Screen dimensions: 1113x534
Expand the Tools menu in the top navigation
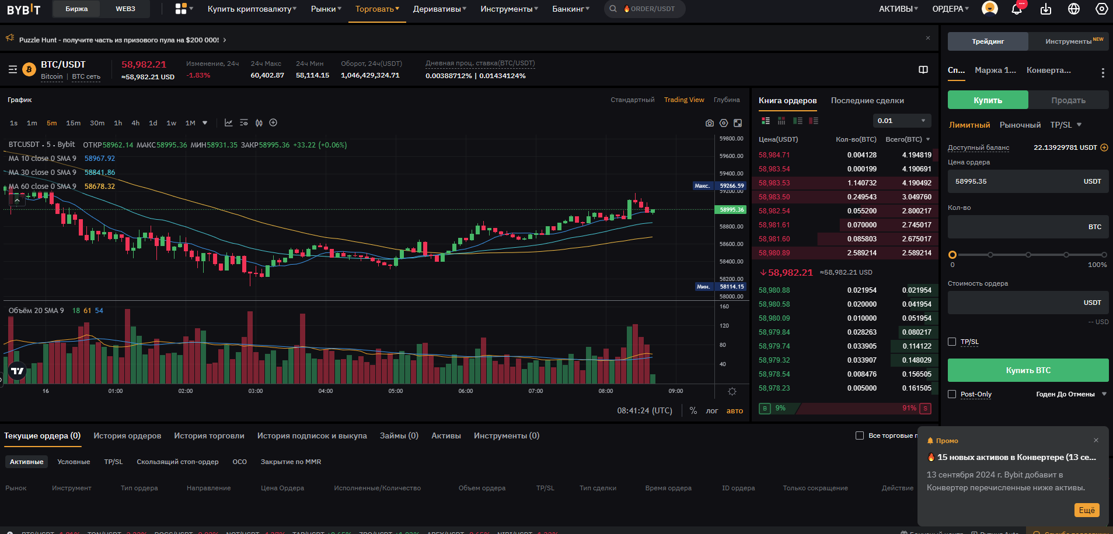pyautogui.click(x=510, y=9)
